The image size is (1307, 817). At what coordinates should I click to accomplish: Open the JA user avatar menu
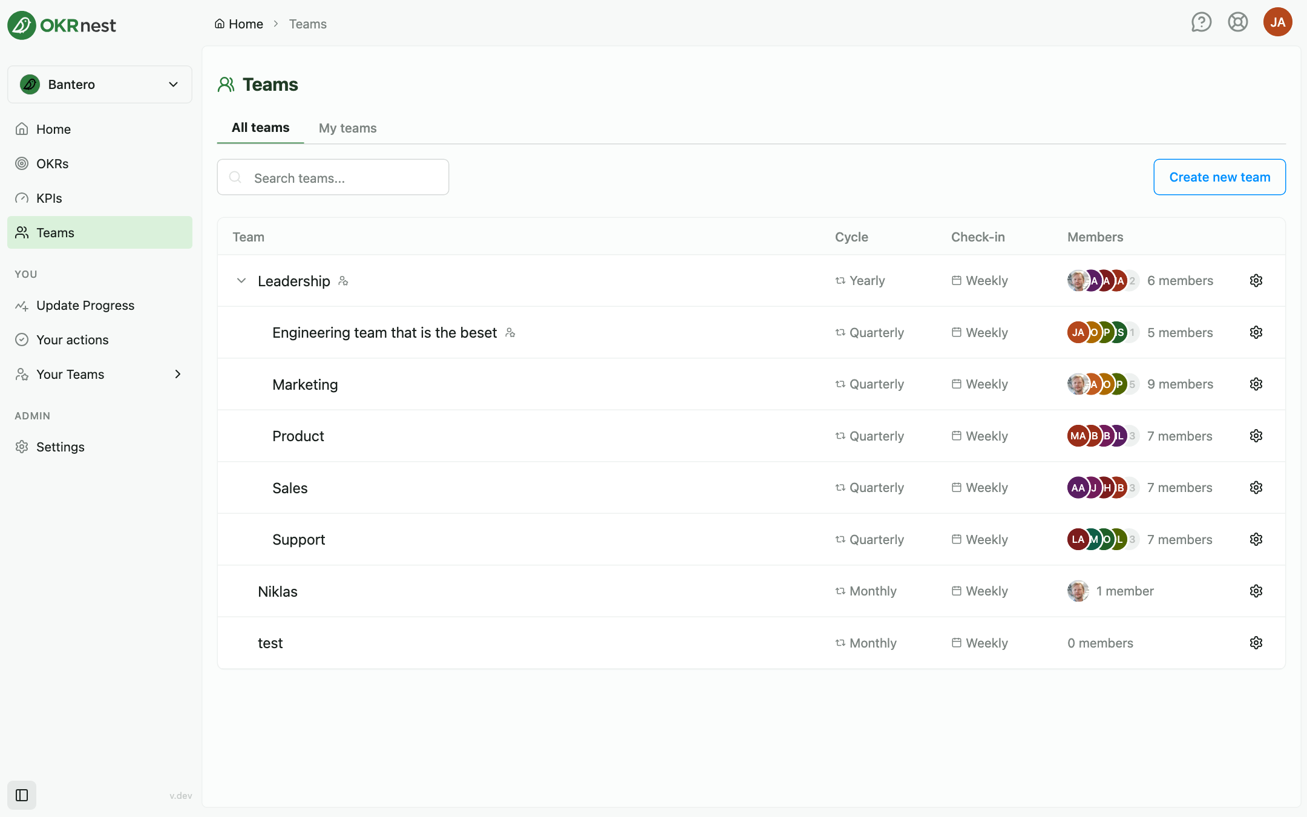click(x=1278, y=22)
